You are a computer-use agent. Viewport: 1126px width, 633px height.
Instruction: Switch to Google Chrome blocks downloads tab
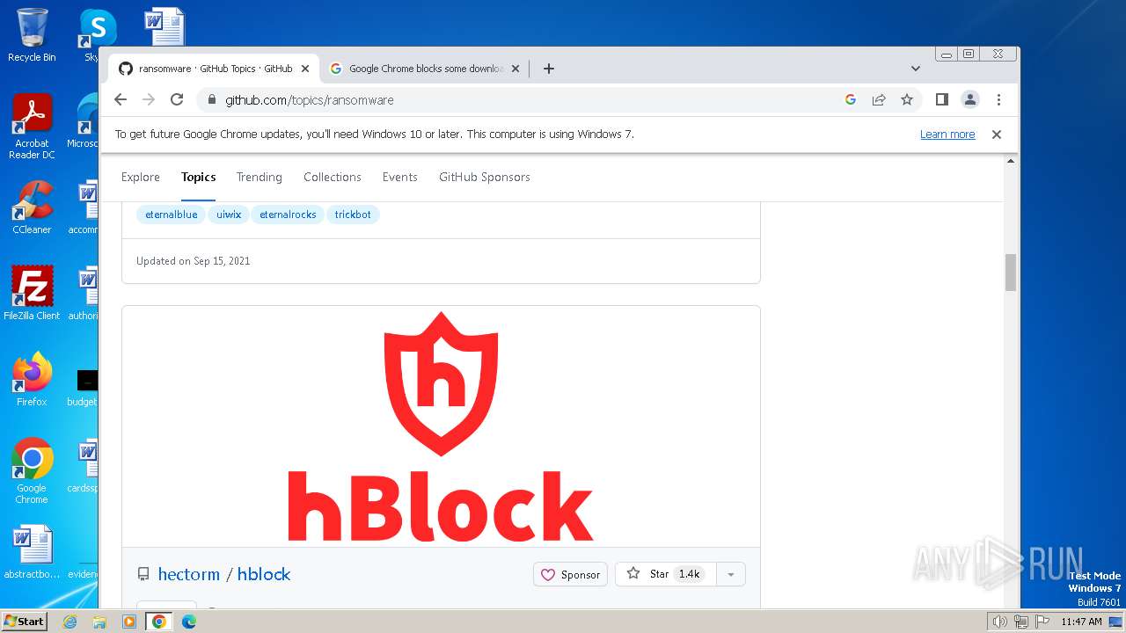426,69
